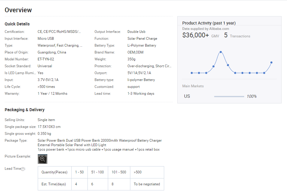Viewport: 287px width, 194px height.
Task: Click the model number ET-TYN-02
Action: tap(46, 59)
